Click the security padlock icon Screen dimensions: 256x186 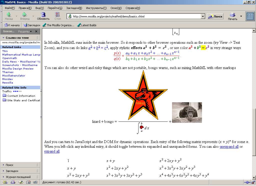point(253,182)
